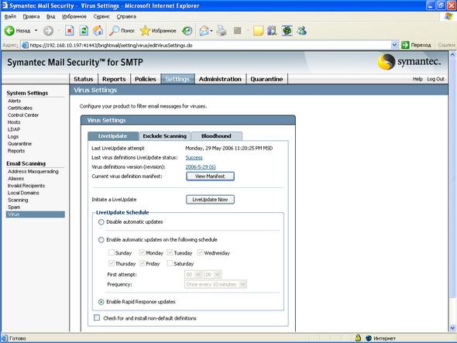Click the green bug toolbar icon
The height and width of the screenshot is (343, 457).
[287, 31]
